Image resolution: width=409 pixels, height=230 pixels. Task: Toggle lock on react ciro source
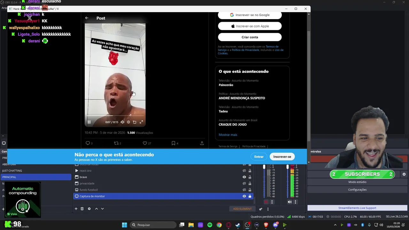pos(250,171)
